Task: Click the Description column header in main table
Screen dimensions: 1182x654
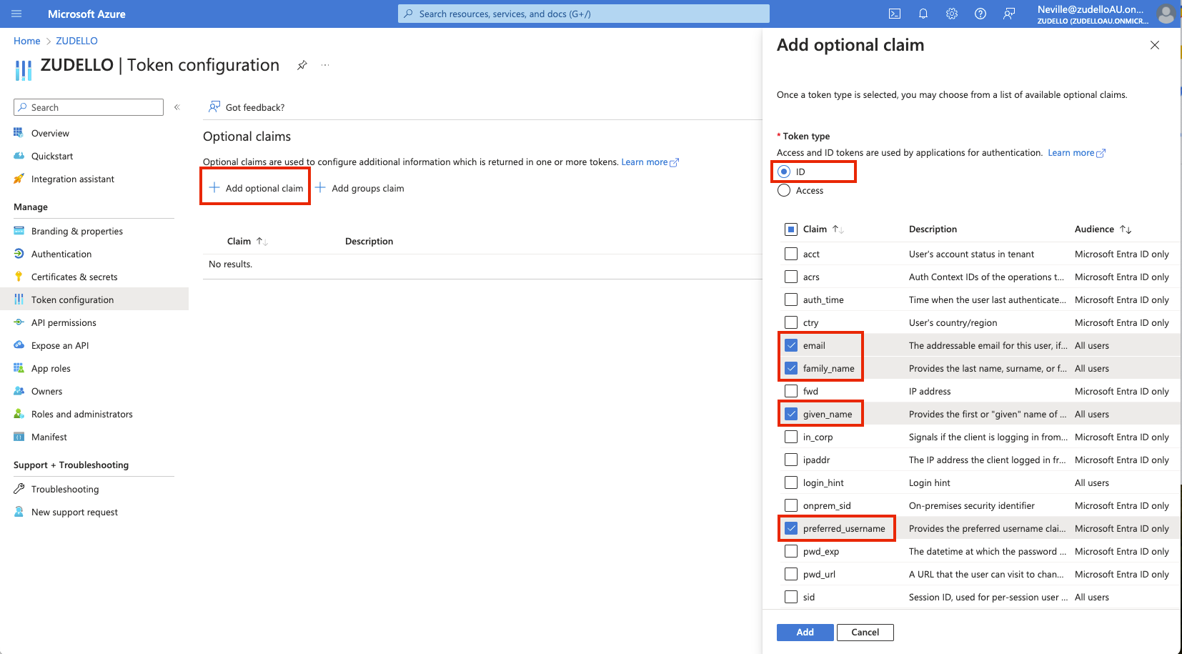Action: click(x=369, y=242)
